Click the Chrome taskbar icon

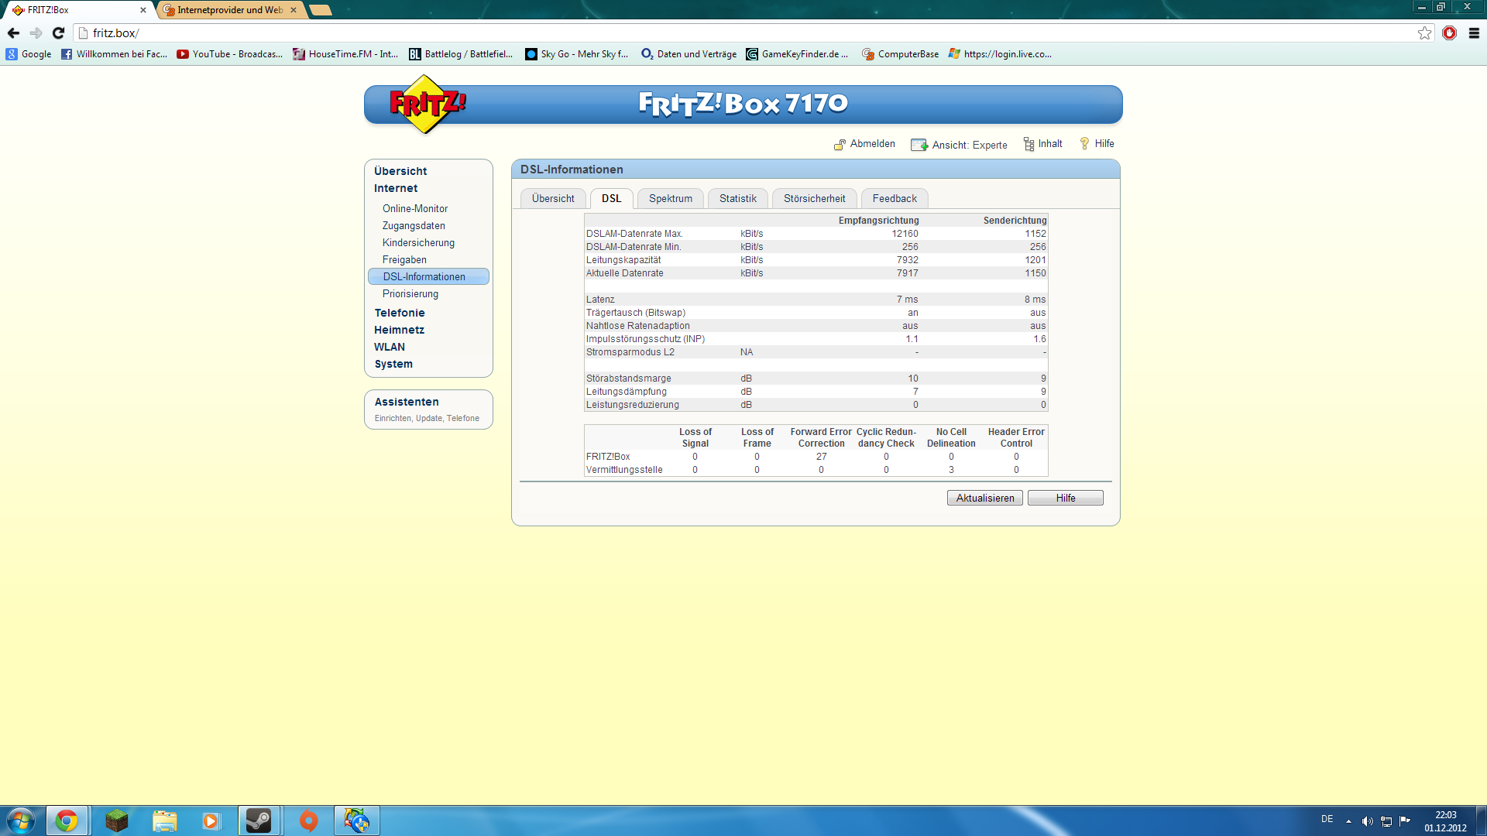[67, 821]
